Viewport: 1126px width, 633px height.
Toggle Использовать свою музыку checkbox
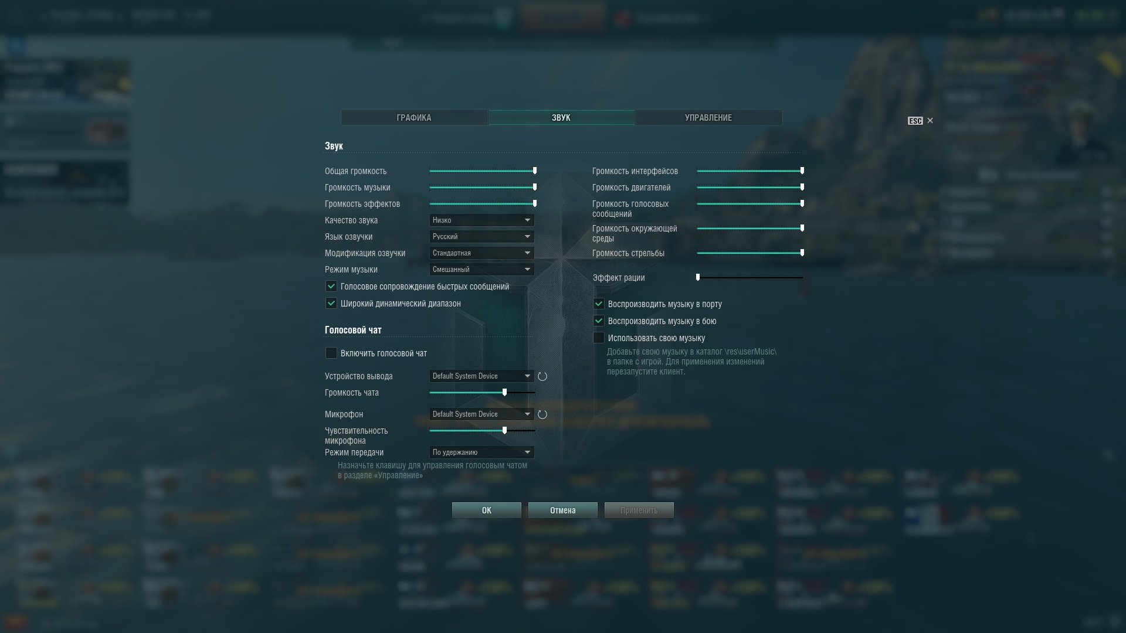599,338
